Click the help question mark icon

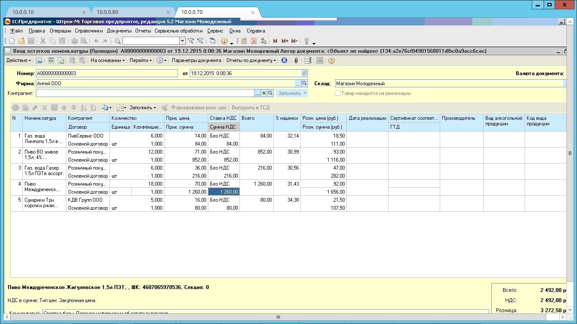point(332,60)
